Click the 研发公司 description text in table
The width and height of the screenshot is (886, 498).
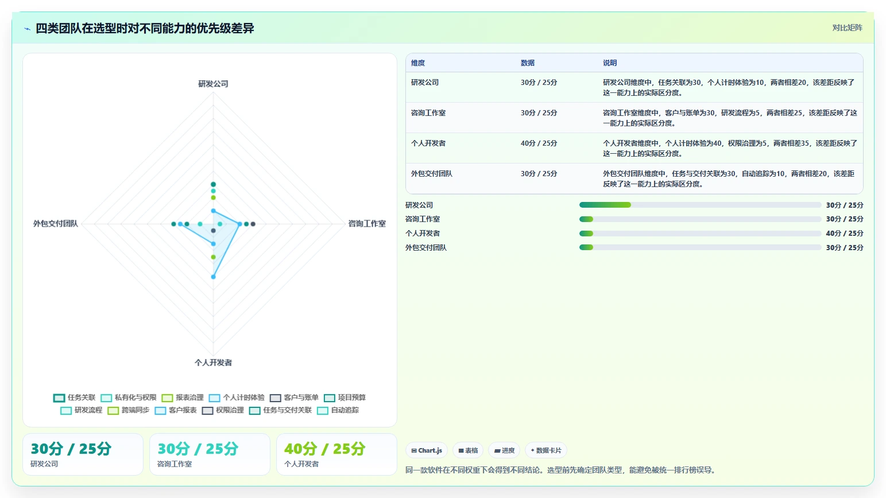pyautogui.click(x=729, y=88)
